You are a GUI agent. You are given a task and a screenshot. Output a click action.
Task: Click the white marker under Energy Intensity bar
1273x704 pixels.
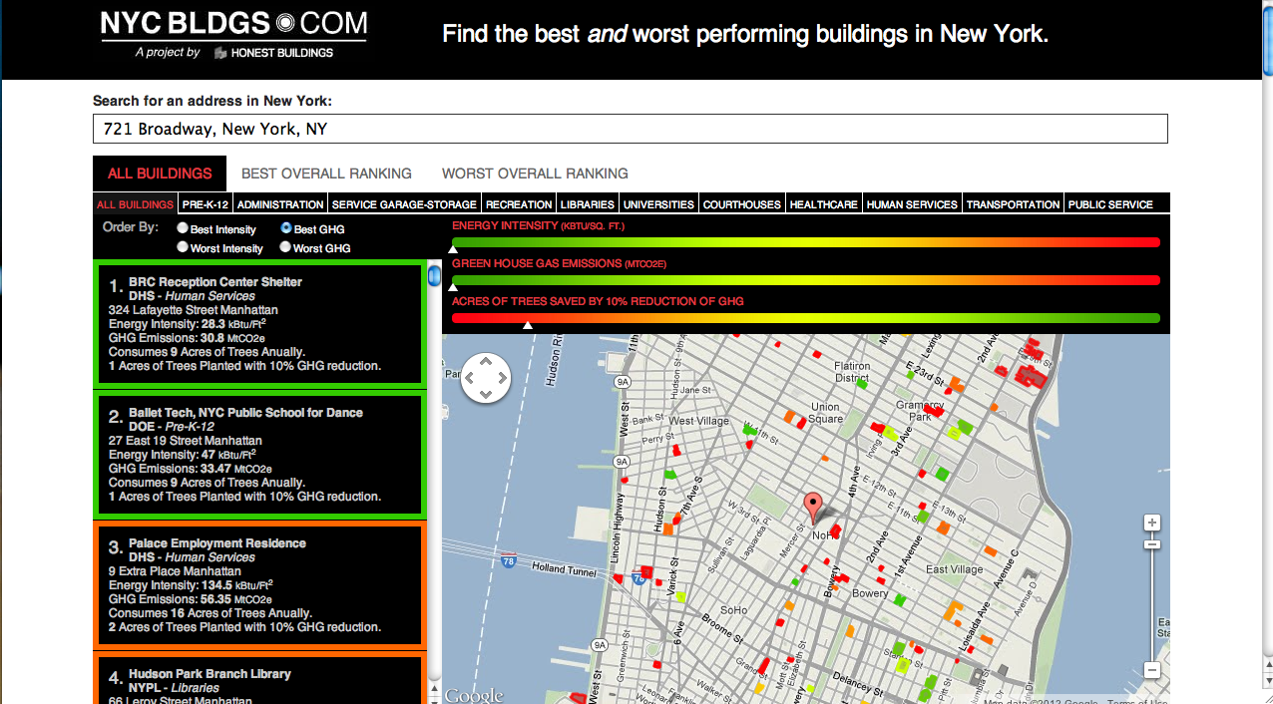point(453,250)
